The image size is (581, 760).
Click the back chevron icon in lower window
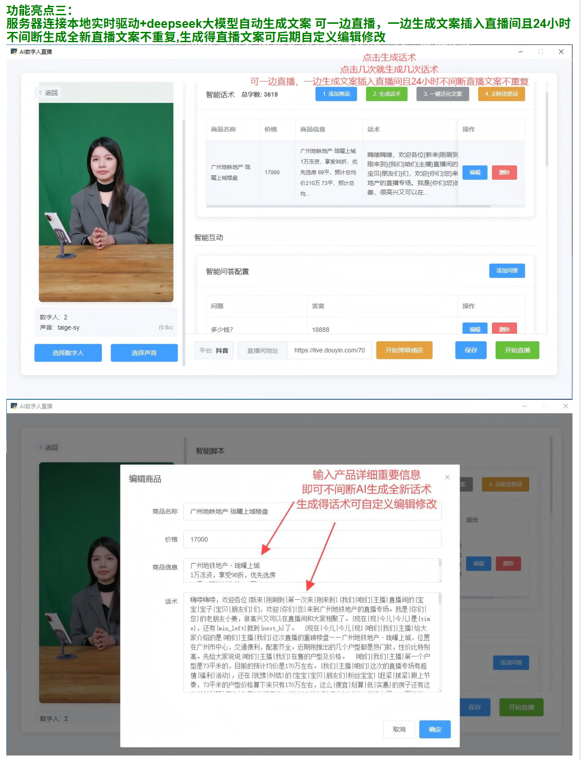[x=40, y=447]
